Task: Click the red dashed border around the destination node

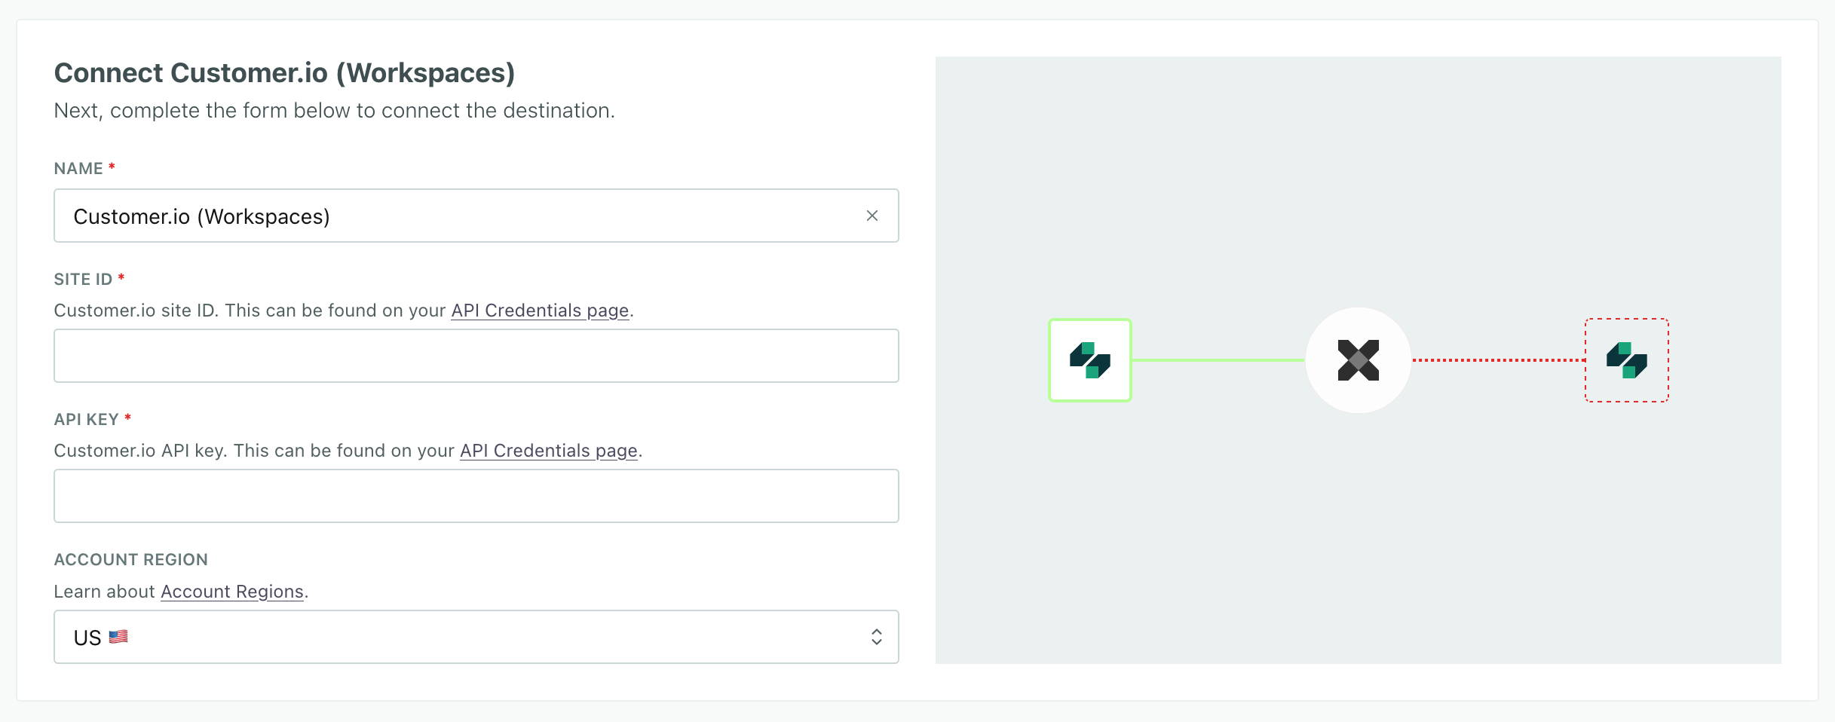Action: [1626, 319]
